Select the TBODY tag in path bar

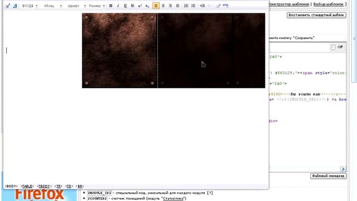pos(44,186)
